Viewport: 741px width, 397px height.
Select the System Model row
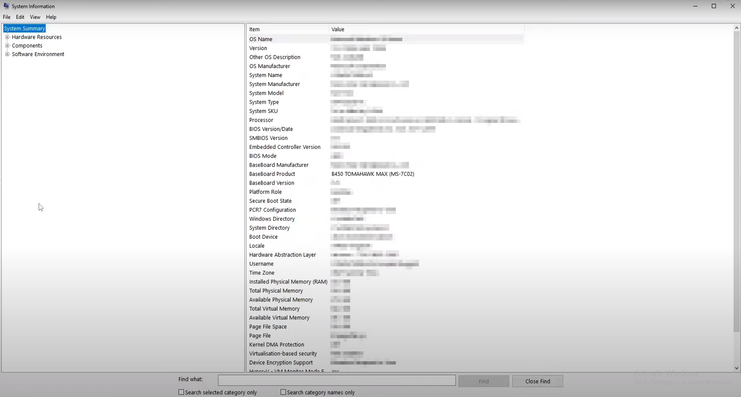click(x=386, y=93)
